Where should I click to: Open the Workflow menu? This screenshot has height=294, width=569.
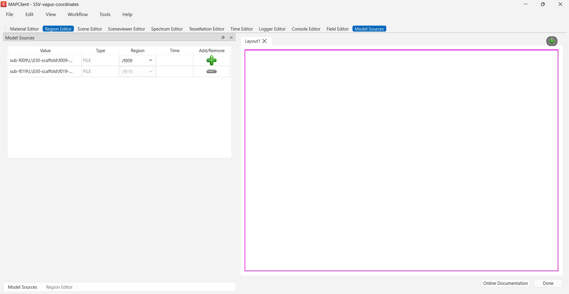[77, 14]
